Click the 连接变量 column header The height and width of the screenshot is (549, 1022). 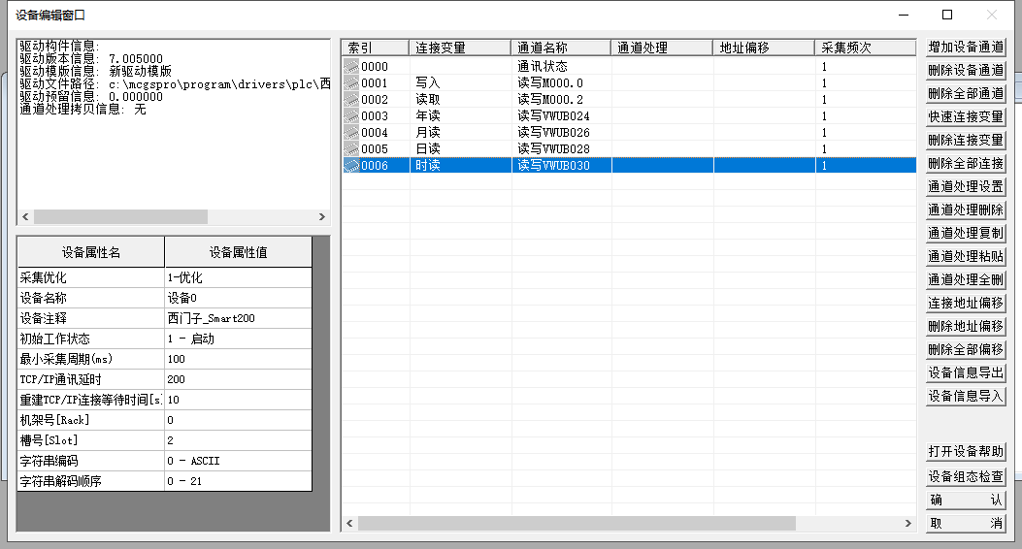tap(460, 48)
